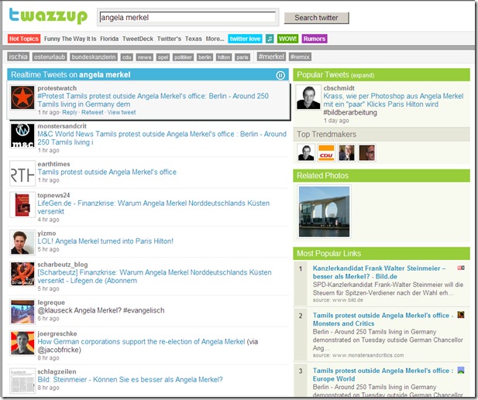Screen dimensions: 478x400
Task: Open the Kanzlerkandidat Frank Walter Steinmeier link
Action: coord(379,272)
